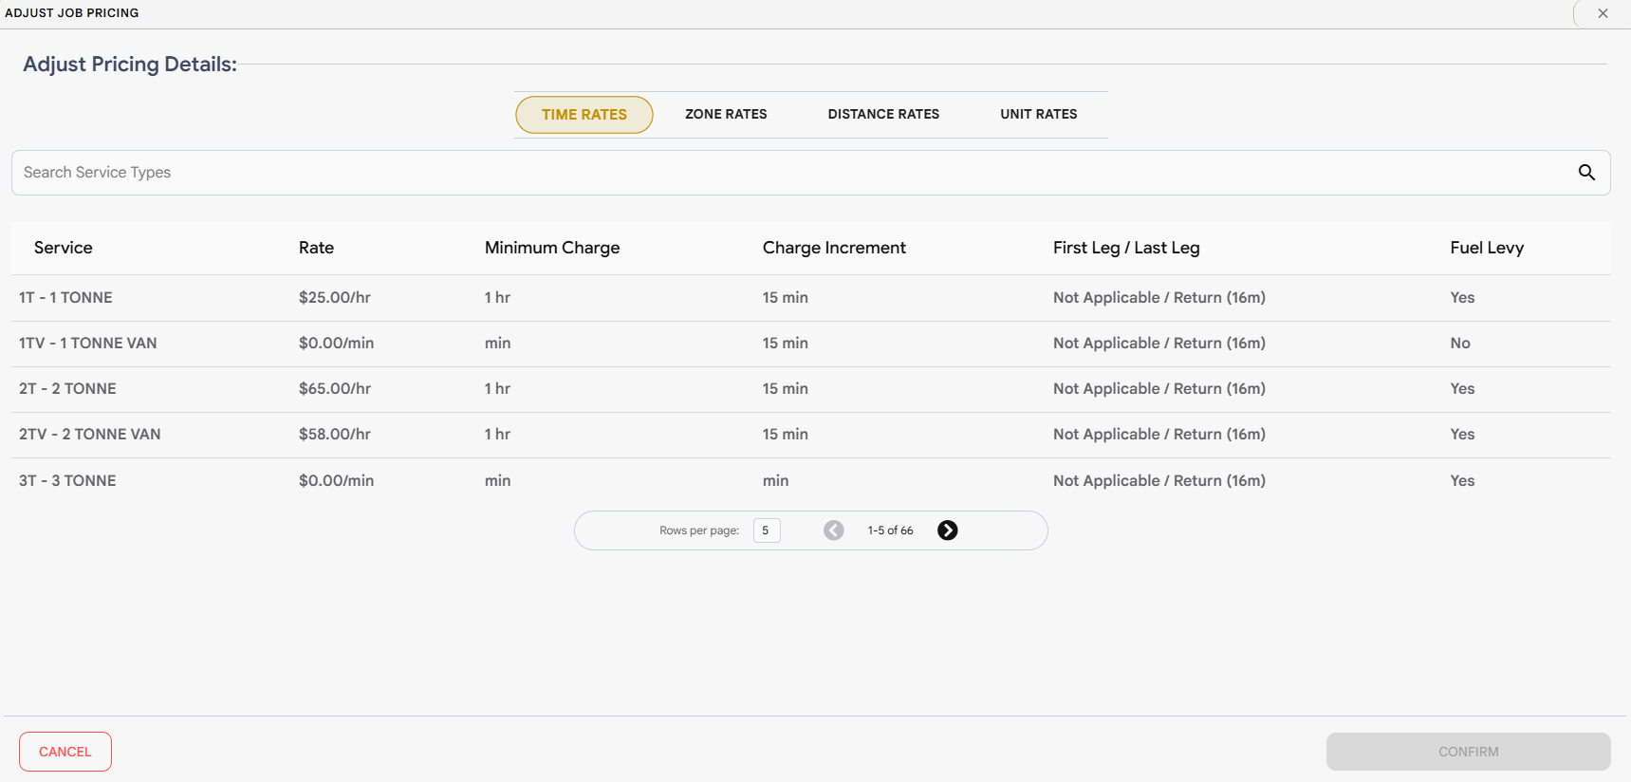1631x782 pixels.
Task: Click the search magnifier icon
Action: tap(1586, 173)
